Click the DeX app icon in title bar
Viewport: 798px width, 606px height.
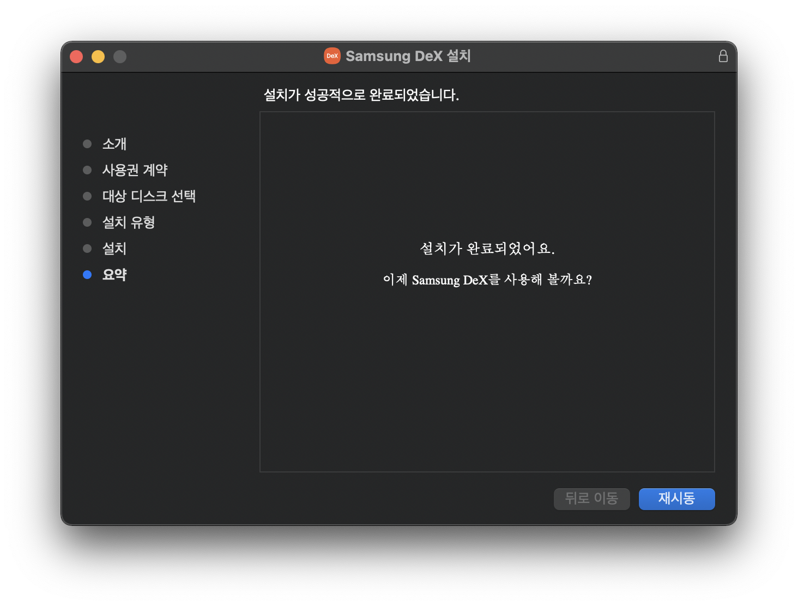(332, 56)
